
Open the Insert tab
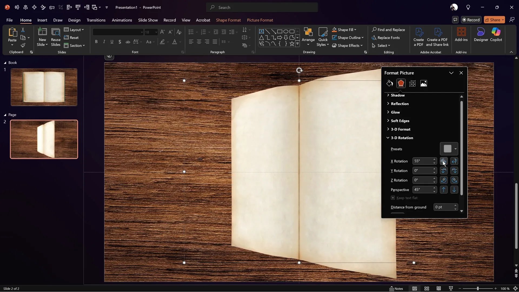click(x=42, y=20)
